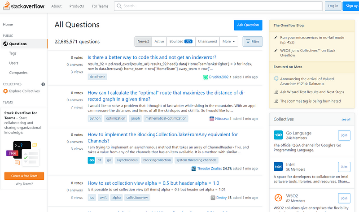Click the meta icon beside Ask Wizard Test

point(276,92)
